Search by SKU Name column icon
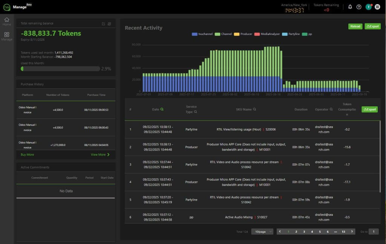386x244 pixels. tap(255, 109)
